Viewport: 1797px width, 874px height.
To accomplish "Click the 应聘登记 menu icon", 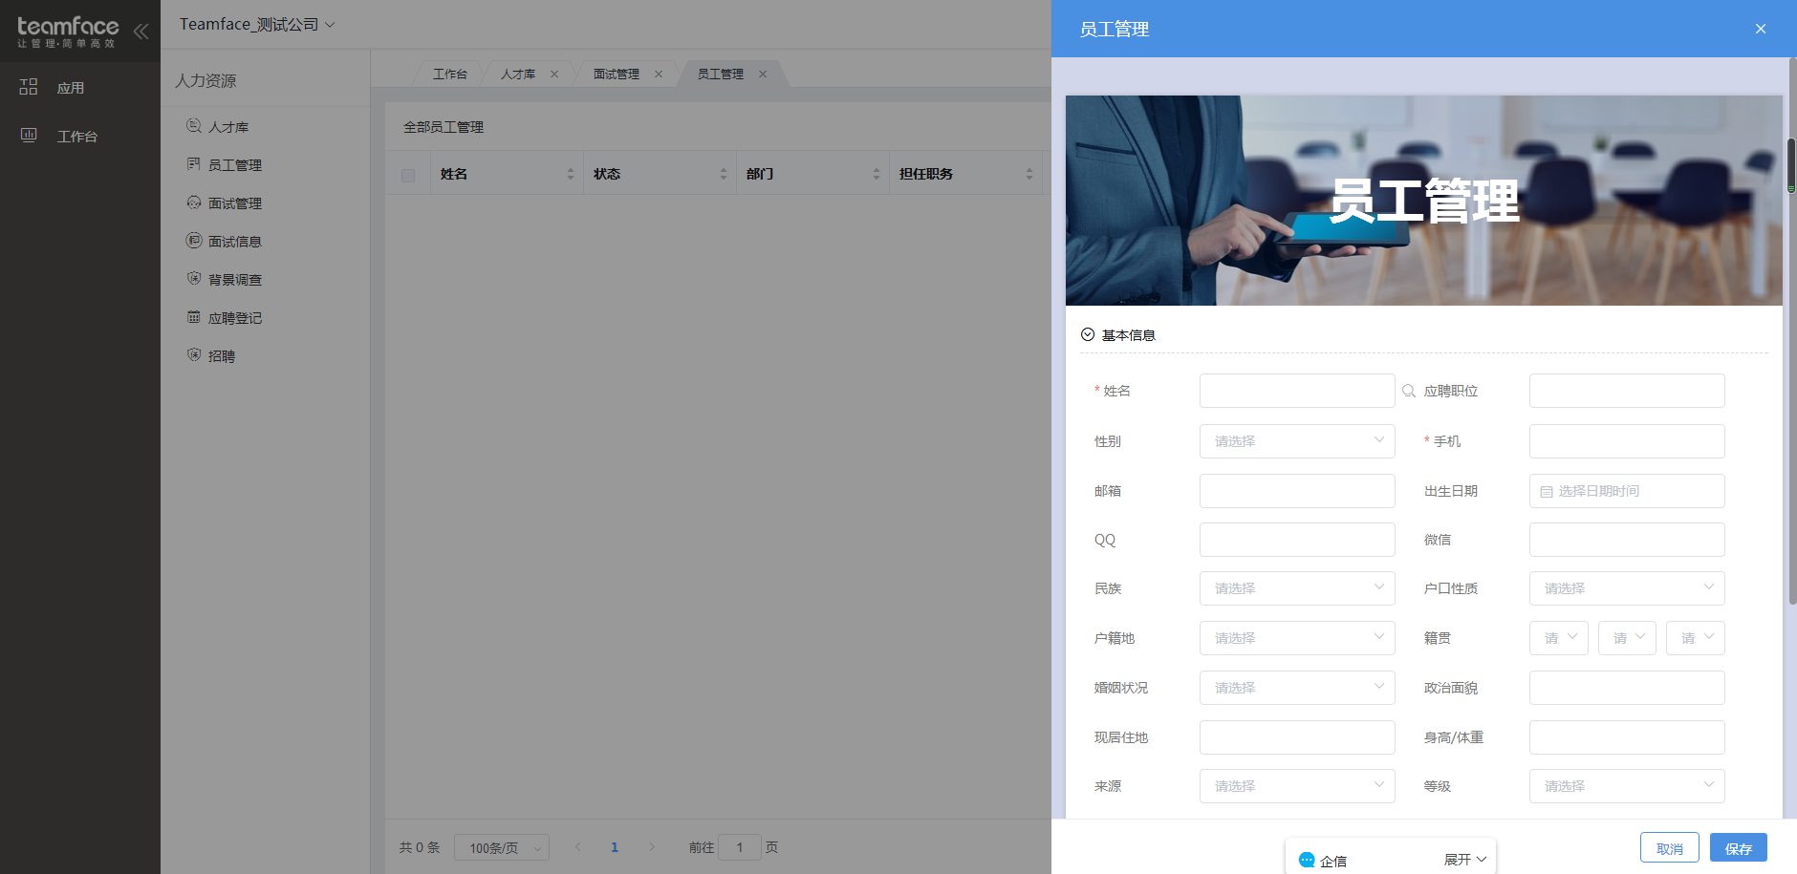I will coord(194,317).
